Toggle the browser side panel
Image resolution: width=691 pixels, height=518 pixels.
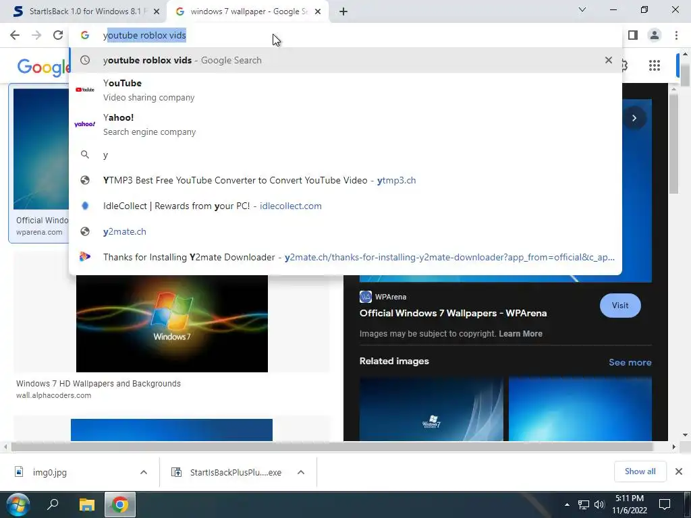tap(633, 35)
